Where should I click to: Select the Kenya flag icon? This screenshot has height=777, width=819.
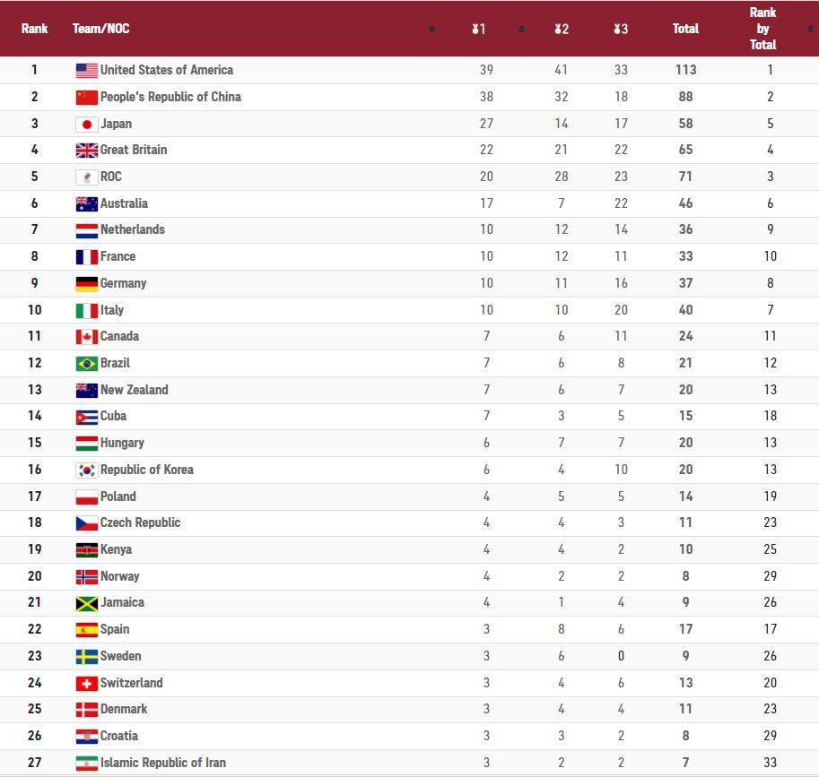pyautogui.click(x=86, y=549)
